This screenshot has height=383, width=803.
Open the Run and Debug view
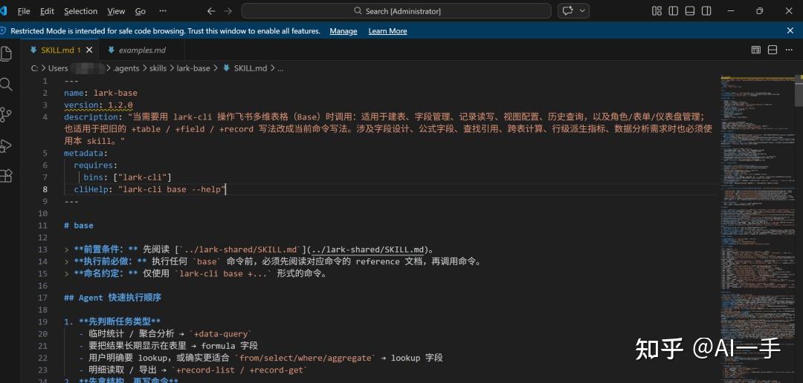[x=6, y=145]
